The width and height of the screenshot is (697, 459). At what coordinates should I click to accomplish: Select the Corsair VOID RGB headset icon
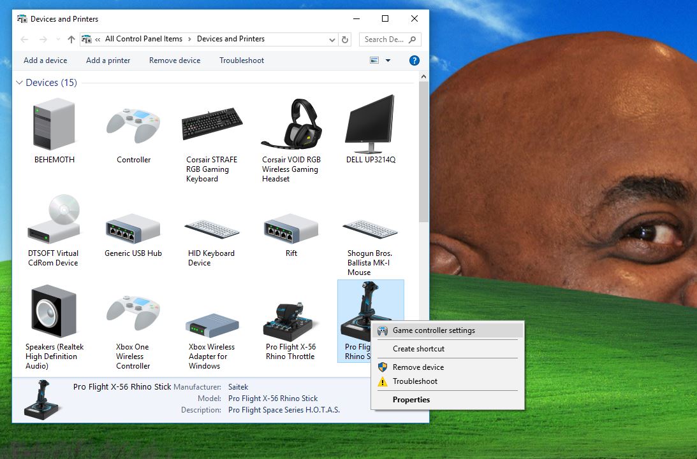tap(291, 124)
